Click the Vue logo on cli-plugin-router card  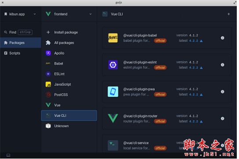tap(113, 118)
